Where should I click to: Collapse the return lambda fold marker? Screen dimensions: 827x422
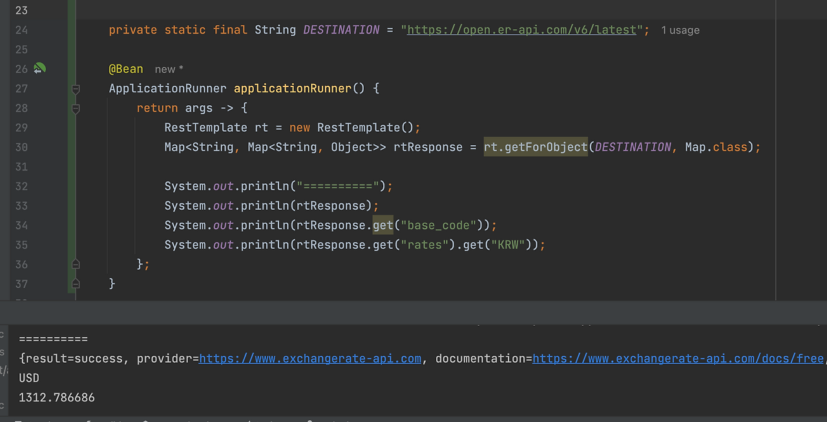coord(76,108)
